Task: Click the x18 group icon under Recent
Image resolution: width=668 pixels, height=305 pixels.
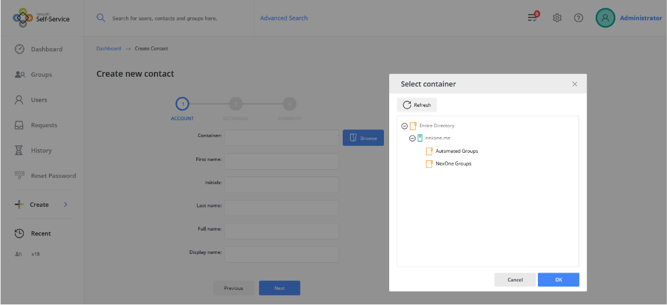Action: point(19,254)
